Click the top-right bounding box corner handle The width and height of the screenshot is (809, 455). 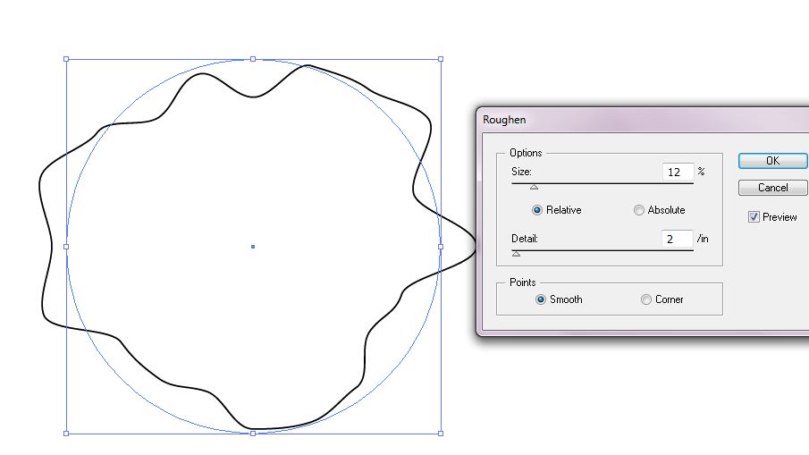tap(441, 59)
